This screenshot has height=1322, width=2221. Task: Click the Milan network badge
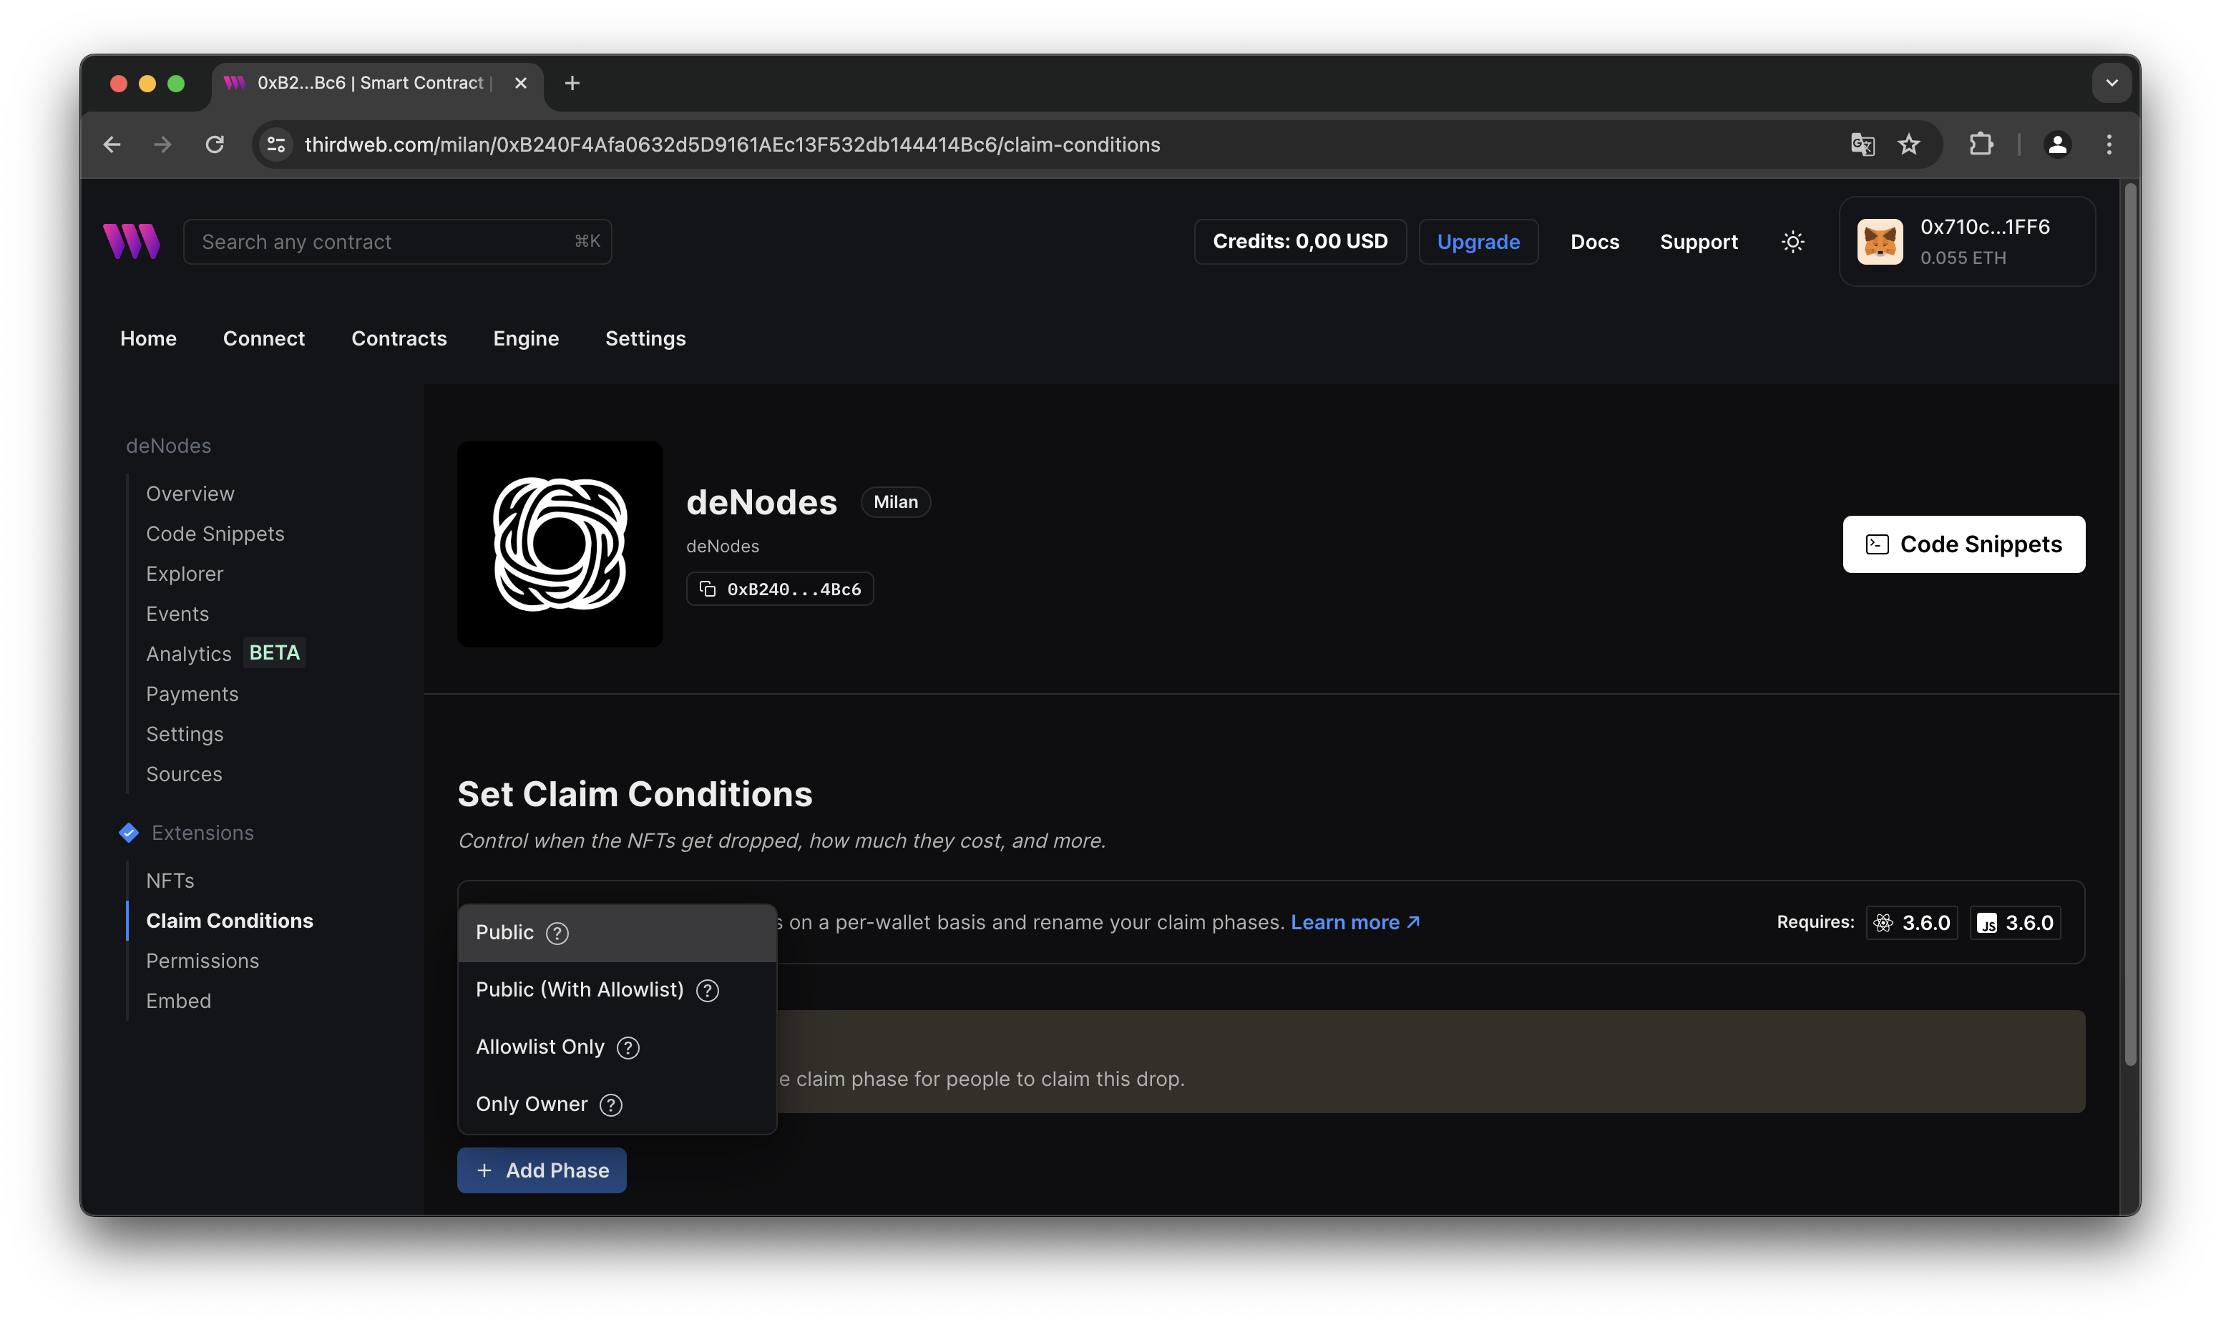tap(895, 502)
